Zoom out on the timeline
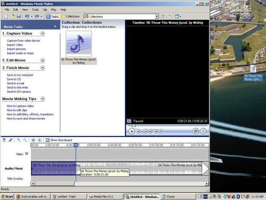 25,140
